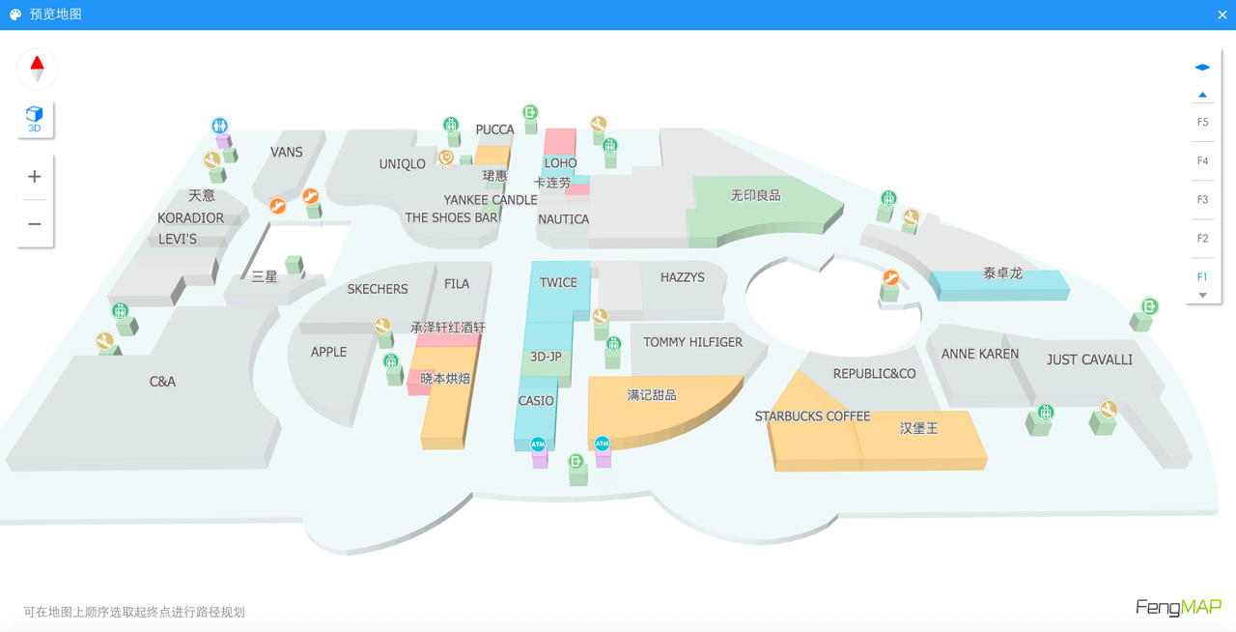Viewport: 1236px width, 632px height.
Task: Click the elevator icon below ANNE KAREN
Action: [1046, 413]
